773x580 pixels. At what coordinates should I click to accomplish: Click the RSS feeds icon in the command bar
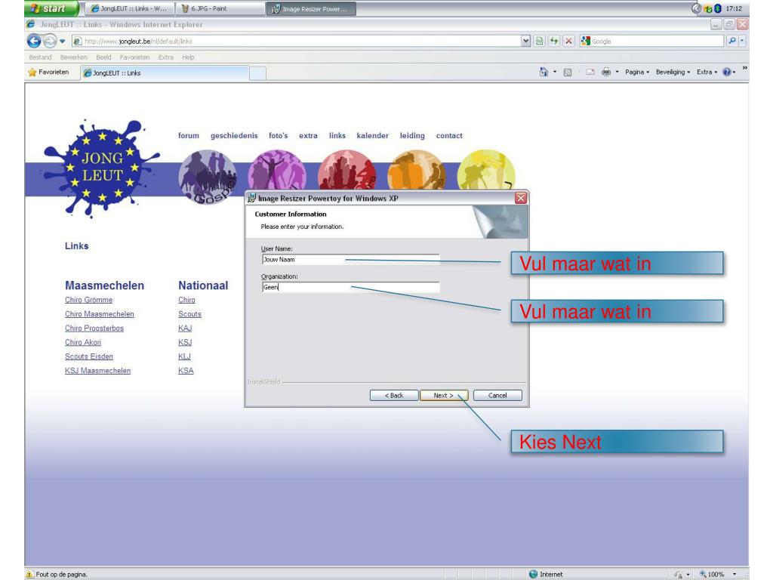pyautogui.click(x=568, y=72)
